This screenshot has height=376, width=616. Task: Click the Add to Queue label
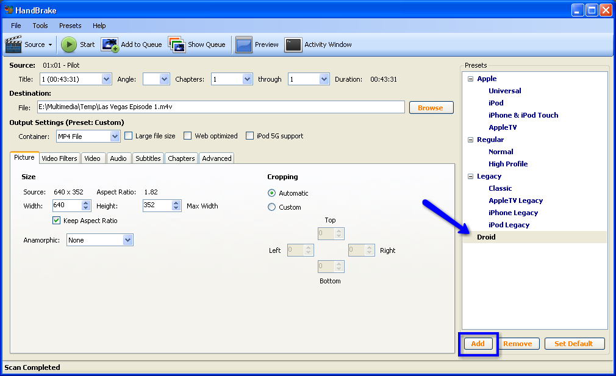[141, 44]
